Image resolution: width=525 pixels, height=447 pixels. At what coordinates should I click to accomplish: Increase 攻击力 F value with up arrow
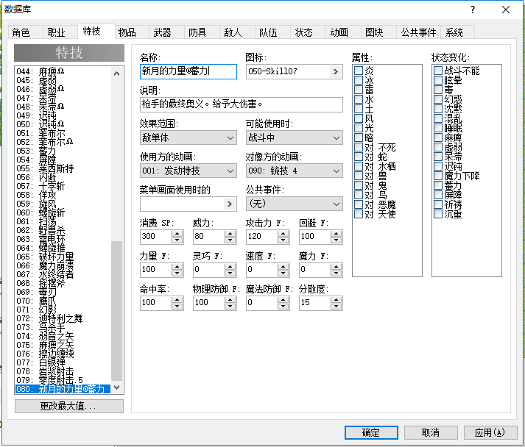pos(283,233)
